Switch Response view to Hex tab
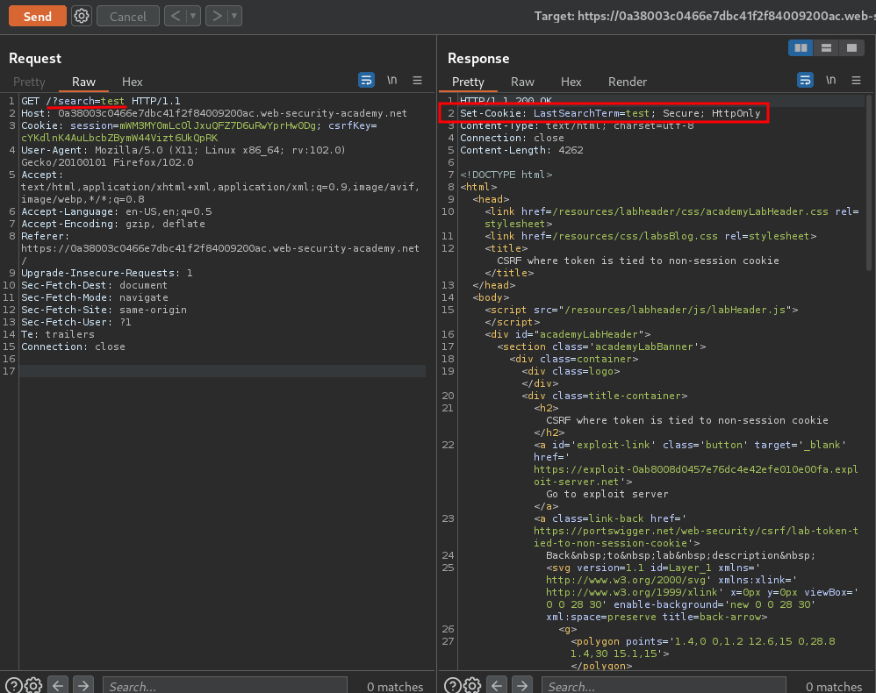Viewport: 876px width, 693px height. [x=571, y=82]
